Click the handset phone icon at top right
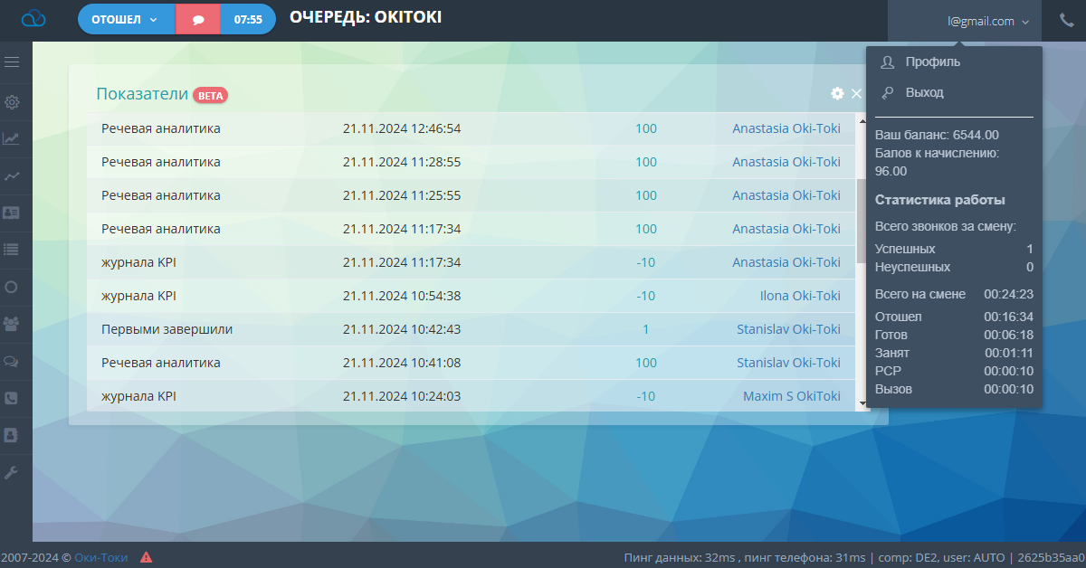The height and width of the screenshot is (568, 1086). pos(1067,20)
